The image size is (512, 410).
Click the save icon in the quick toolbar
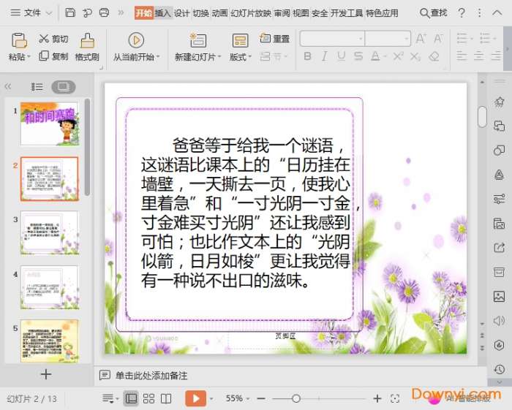(70, 12)
